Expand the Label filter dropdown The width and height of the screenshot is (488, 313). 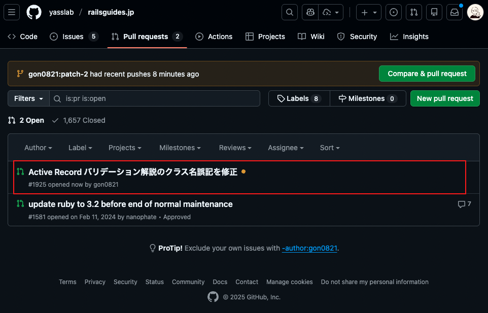click(80, 148)
